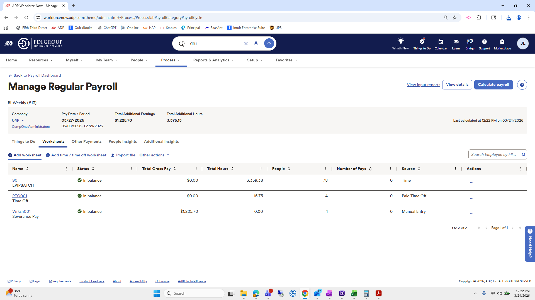
Task: Open the JE profile avatar
Action: coord(523,43)
